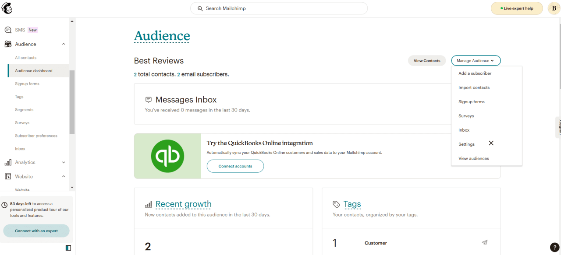This screenshot has height=255, width=561.
Task: Open the Manage Audience dropdown
Action: (476, 60)
